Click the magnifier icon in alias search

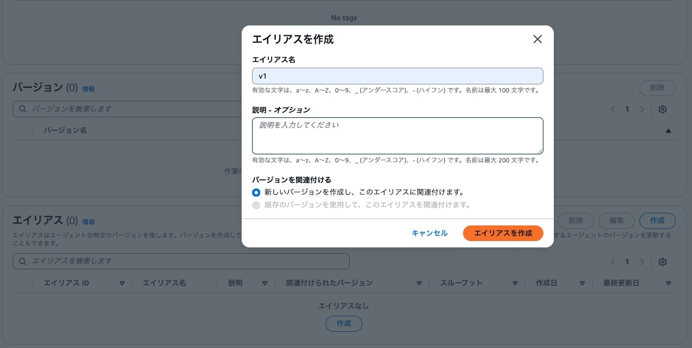(23, 261)
